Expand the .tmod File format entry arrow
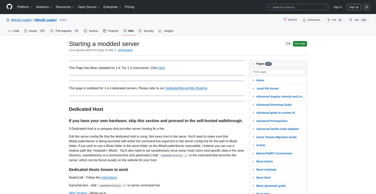The image size is (376, 194). pyautogui.click(x=253, y=89)
